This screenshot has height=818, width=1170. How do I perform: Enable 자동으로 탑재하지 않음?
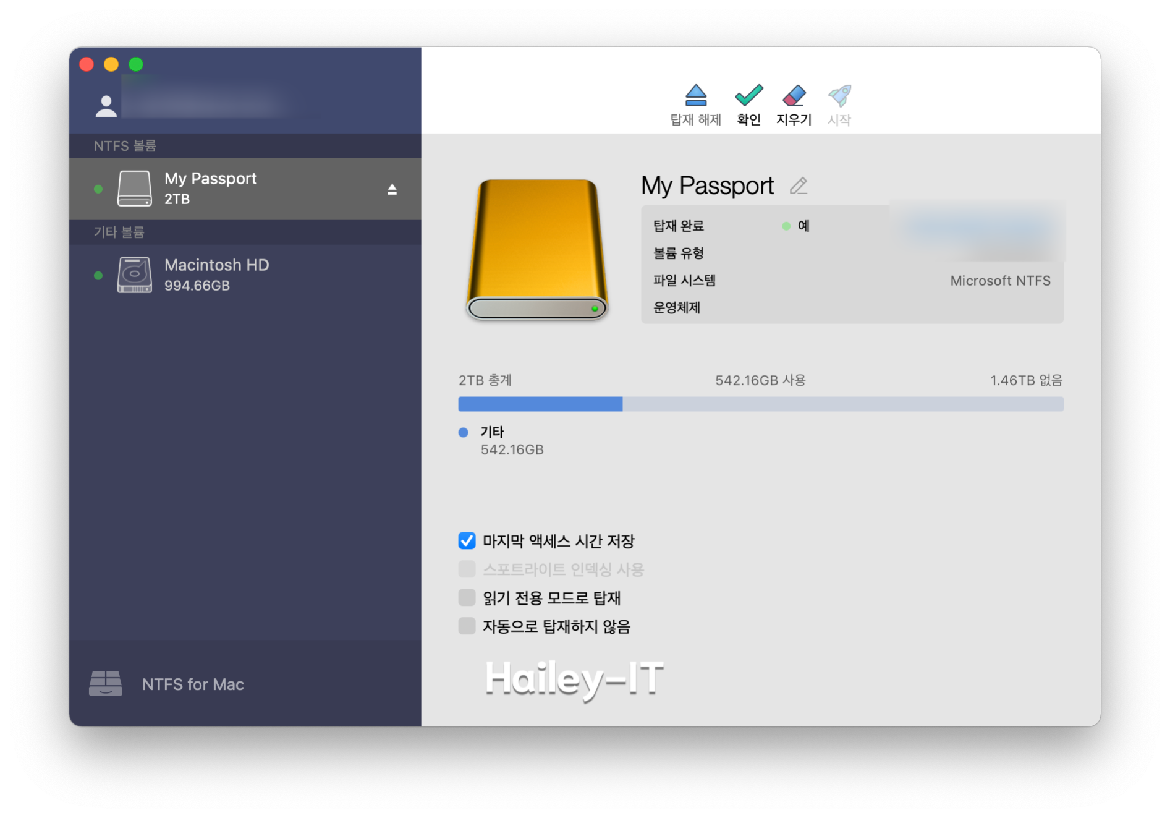tap(467, 626)
